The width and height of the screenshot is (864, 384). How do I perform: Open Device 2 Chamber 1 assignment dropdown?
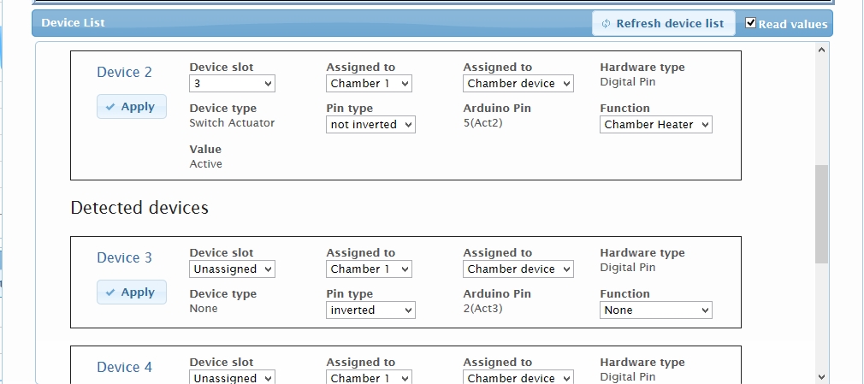point(369,84)
